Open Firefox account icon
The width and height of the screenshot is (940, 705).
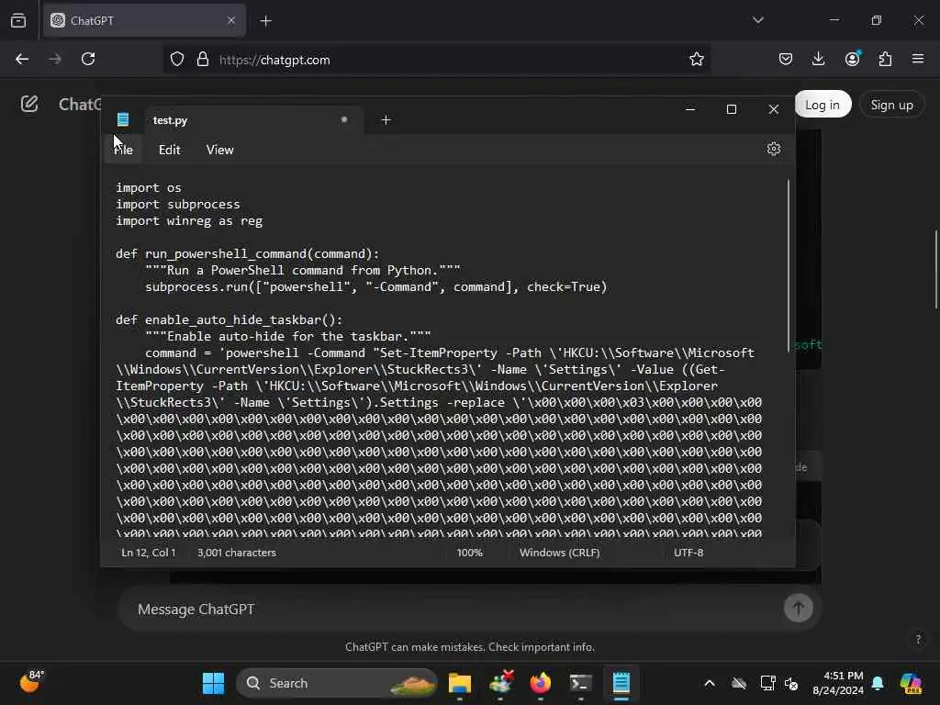coord(853,59)
